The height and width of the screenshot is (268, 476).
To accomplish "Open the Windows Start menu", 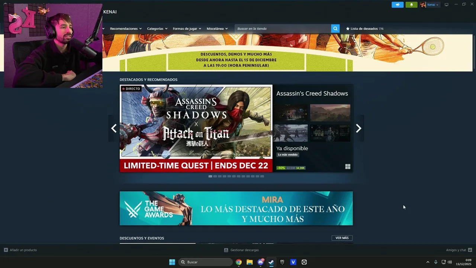I will pyautogui.click(x=172, y=262).
